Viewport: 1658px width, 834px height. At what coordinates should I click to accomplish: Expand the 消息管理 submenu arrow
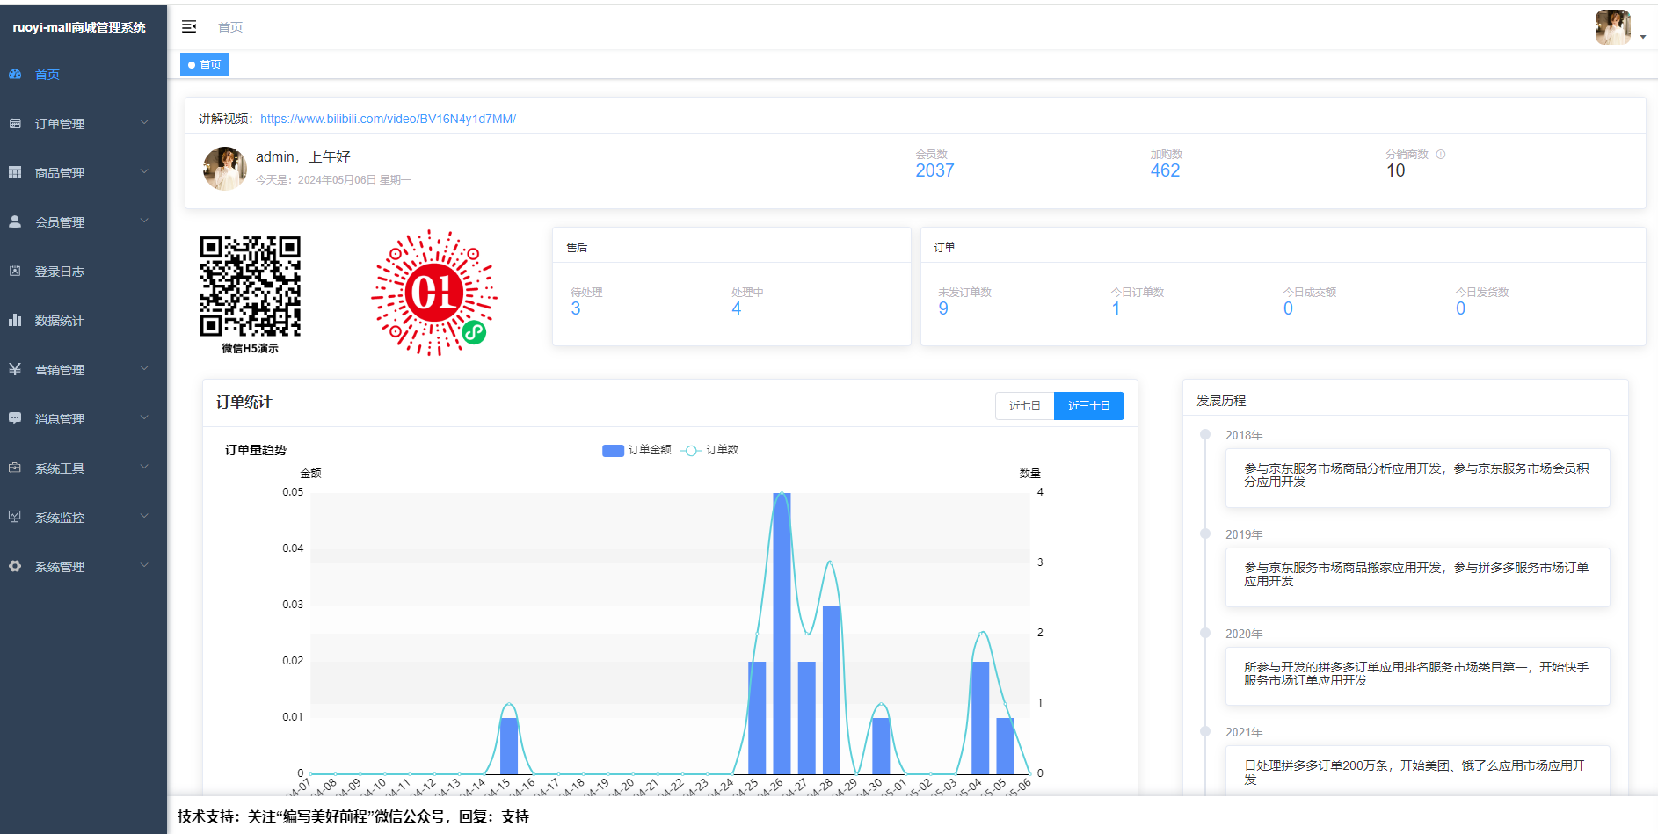click(x=144, y=418)
